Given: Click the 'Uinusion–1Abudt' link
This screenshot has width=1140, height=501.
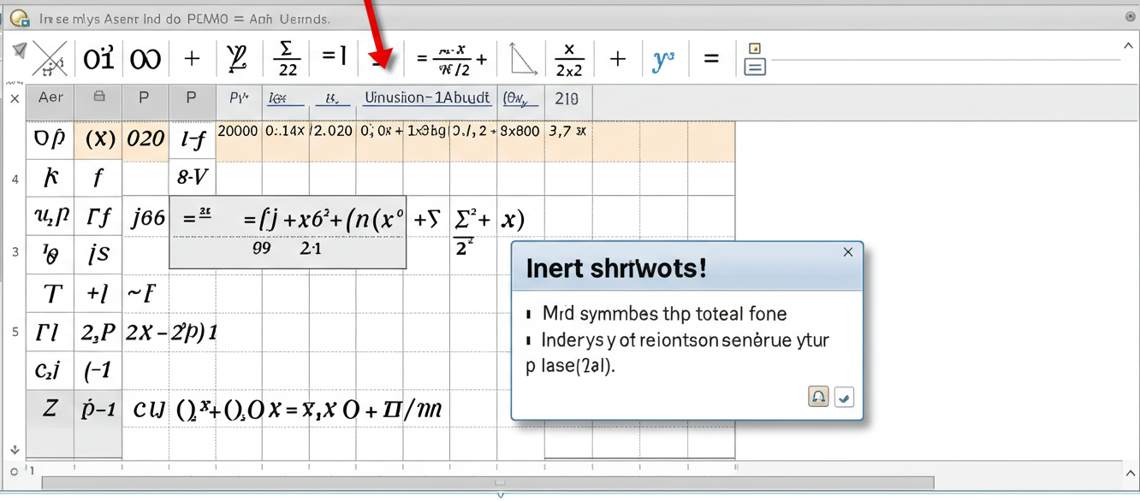Looking at the screenshot, I should pos(427,98).
